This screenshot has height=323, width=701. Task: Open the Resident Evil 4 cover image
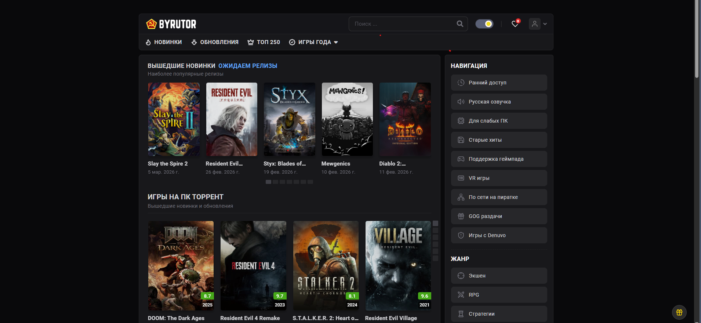pos(253,266)
